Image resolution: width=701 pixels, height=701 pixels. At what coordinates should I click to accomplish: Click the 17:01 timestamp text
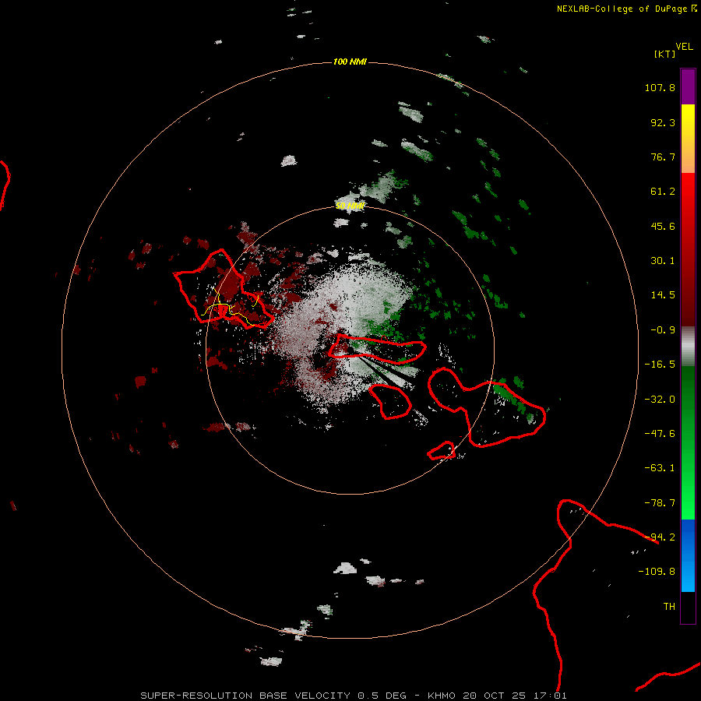click(552, 696)
